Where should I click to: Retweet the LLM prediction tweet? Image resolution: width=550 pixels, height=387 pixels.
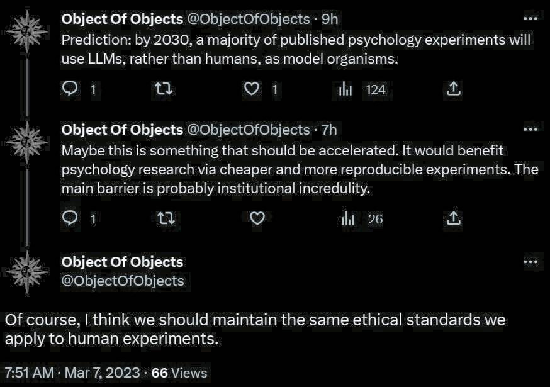coord(163,89)
